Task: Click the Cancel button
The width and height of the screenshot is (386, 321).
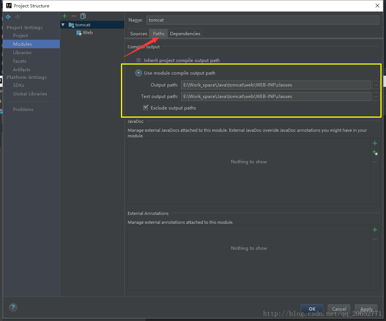Action: [x=339, y=309]
